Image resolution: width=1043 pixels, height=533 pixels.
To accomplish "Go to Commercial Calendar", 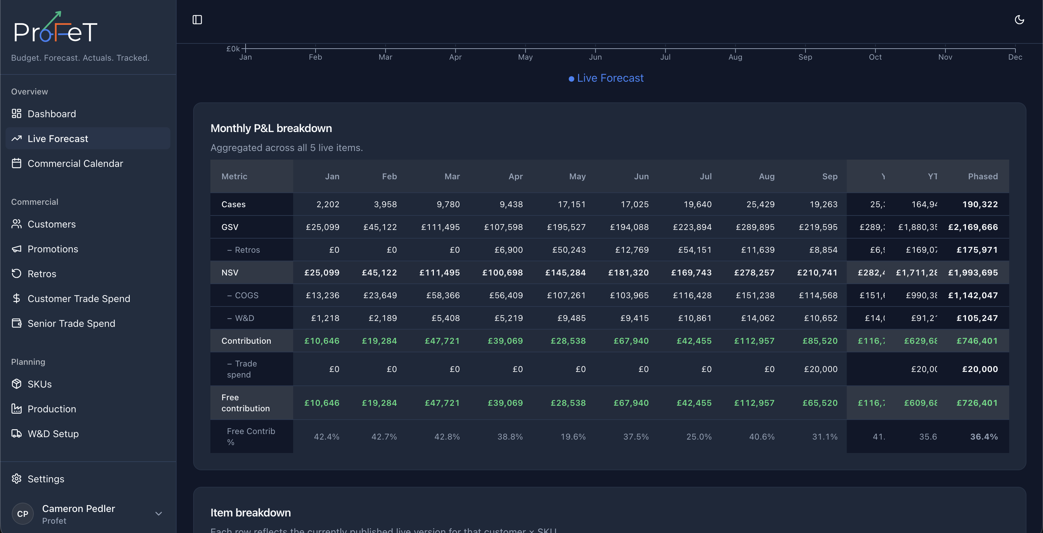I will tap(88, 163).
